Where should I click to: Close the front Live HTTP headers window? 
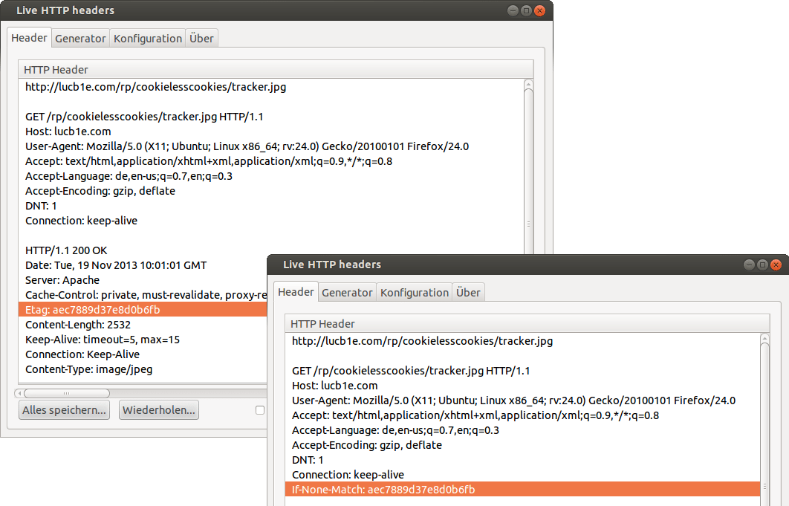click(x=776, y=265)
